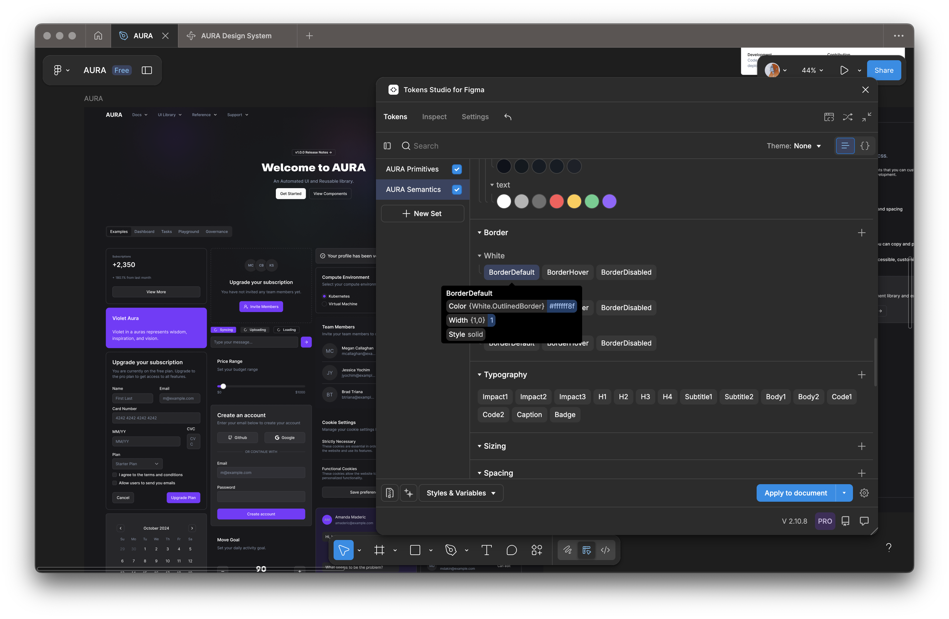Uncheck the AURA Primitives token set

tap(457, 169)
